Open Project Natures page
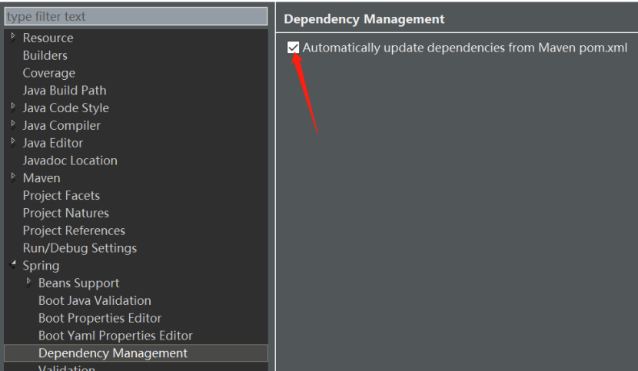This screenshot has height=371, width=638. (66, 213)
